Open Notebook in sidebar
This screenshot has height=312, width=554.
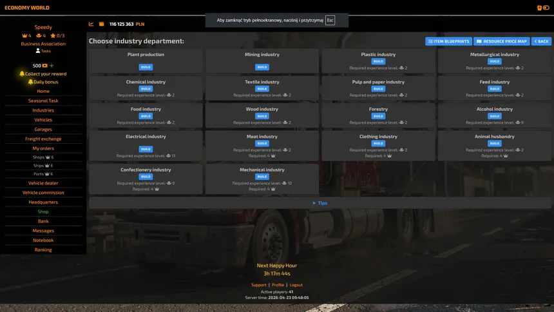[x=43, y=240]
